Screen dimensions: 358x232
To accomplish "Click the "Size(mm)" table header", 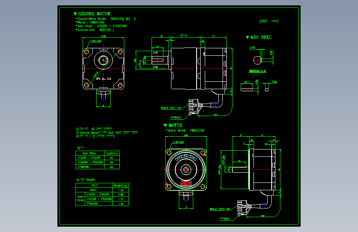I will click(112, 153).
